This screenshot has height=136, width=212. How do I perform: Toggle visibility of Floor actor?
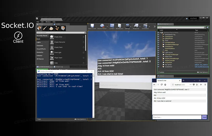[x=158, y=40]
